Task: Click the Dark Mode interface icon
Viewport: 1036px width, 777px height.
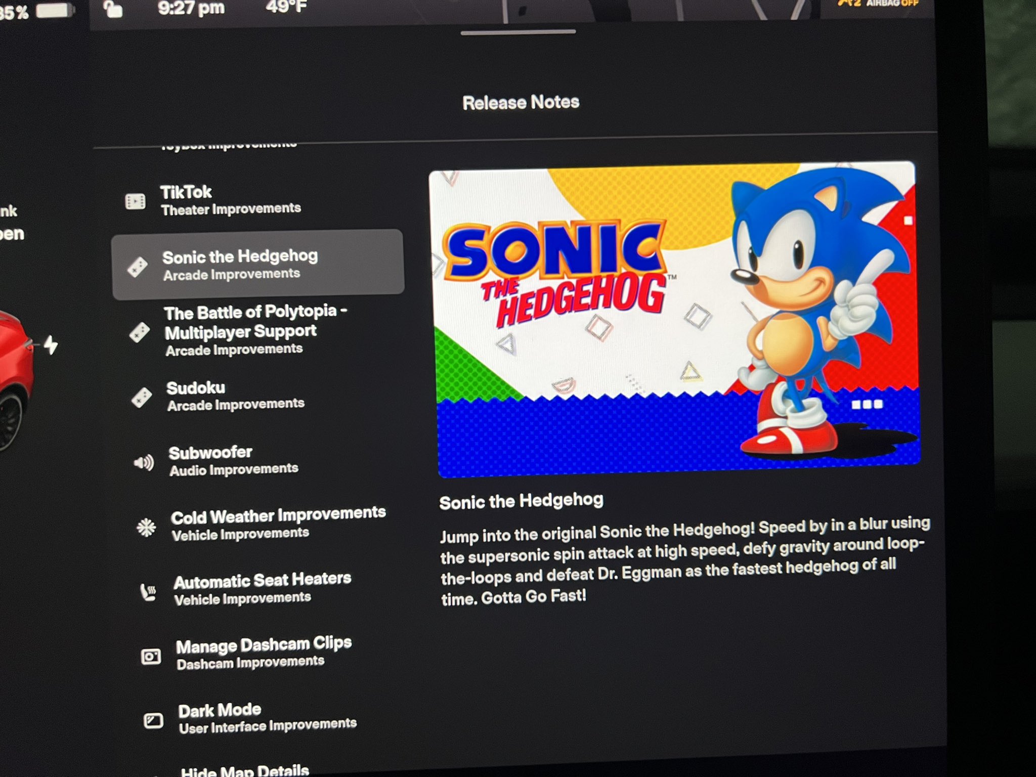Action: click(x=153, y=720)
